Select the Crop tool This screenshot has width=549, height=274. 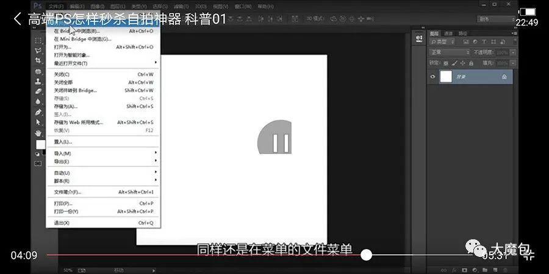(x=38, y=61)
